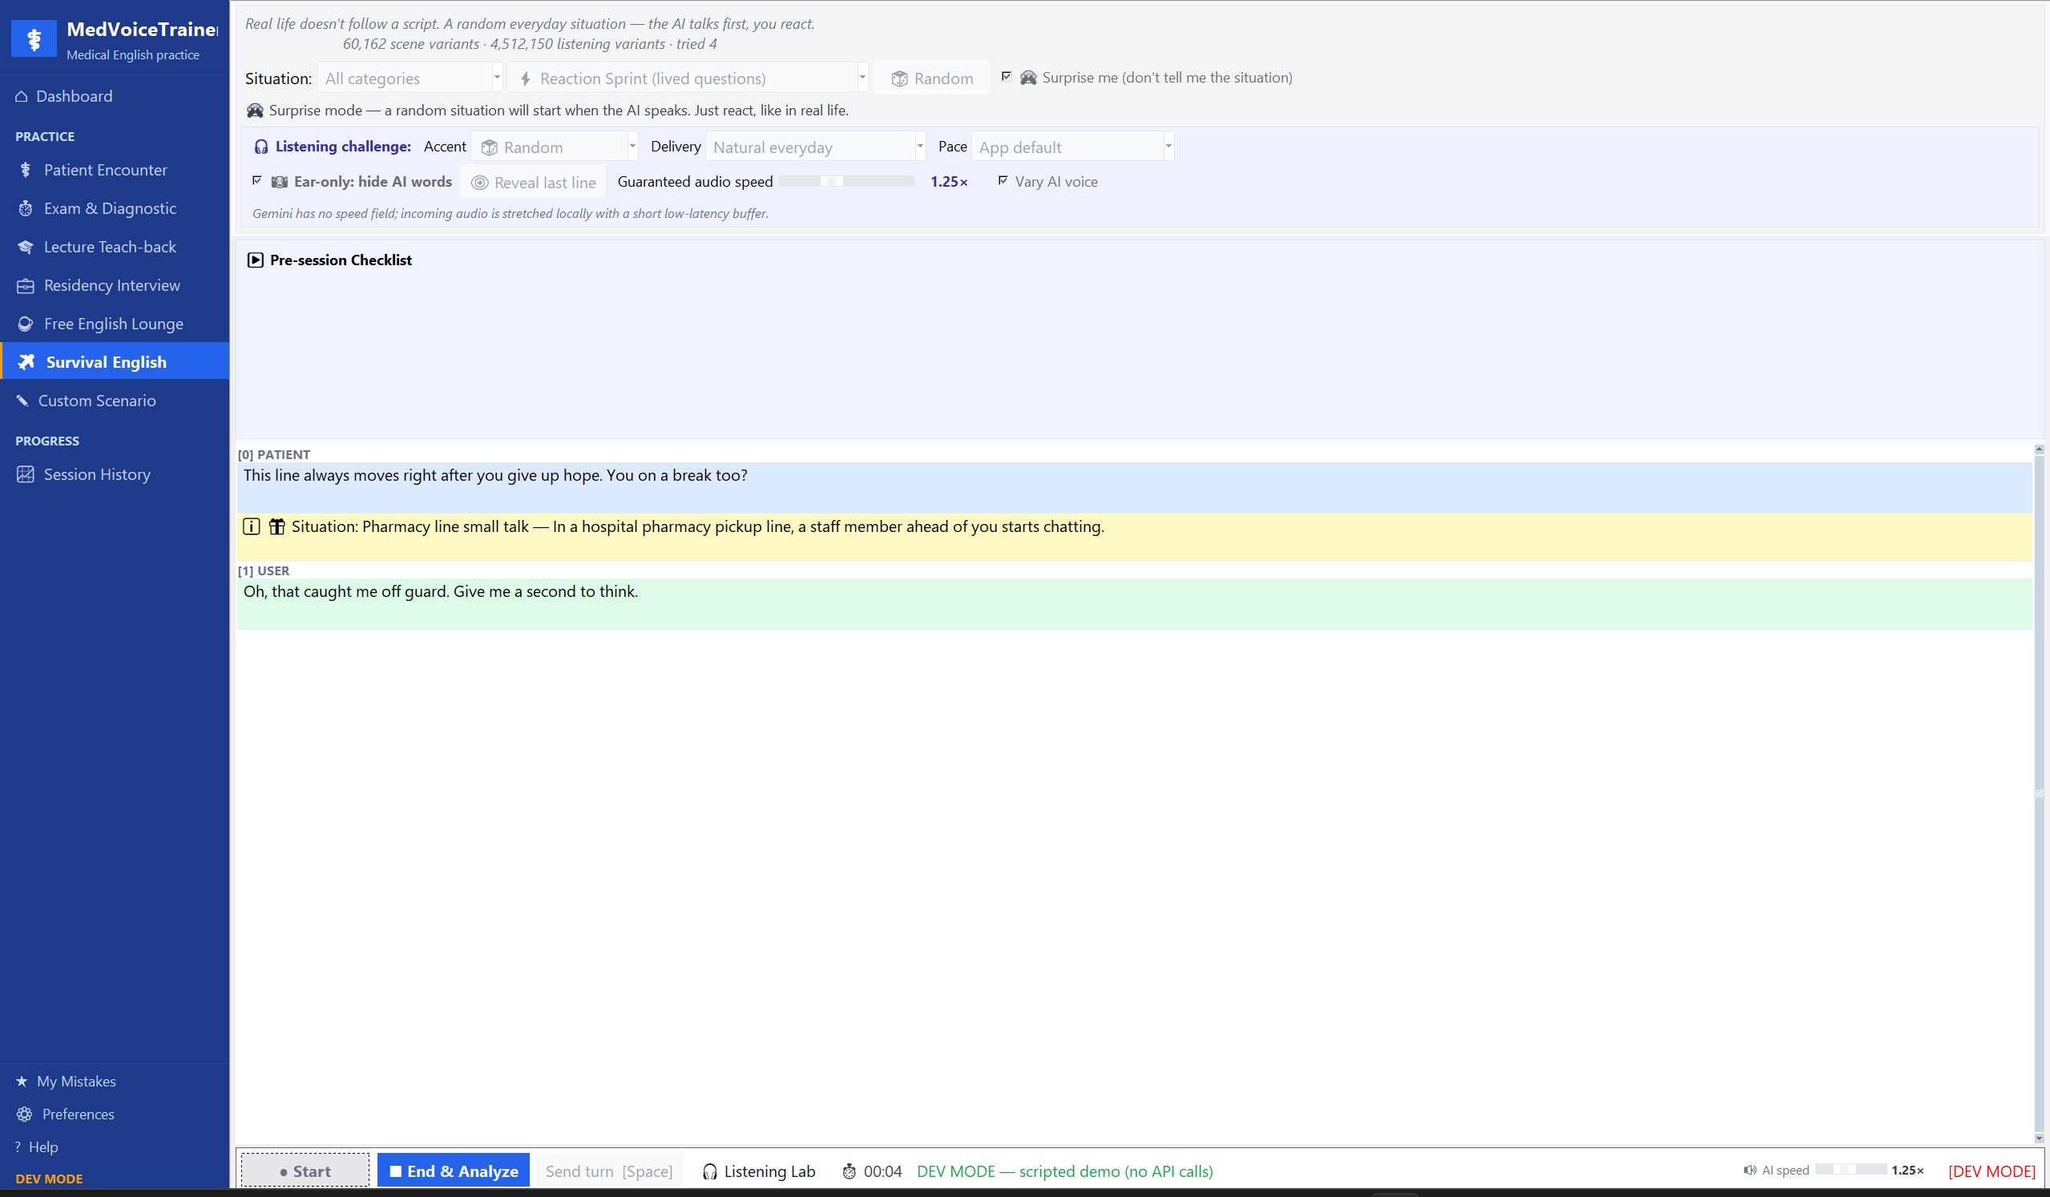Click the info icon beside Situation line
This screenshot has width=2050, height=1197.
point(252,526)
